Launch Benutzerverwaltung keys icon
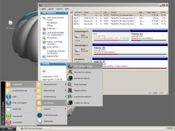This screenshot has height=131, width=175. tap(70, 72)
